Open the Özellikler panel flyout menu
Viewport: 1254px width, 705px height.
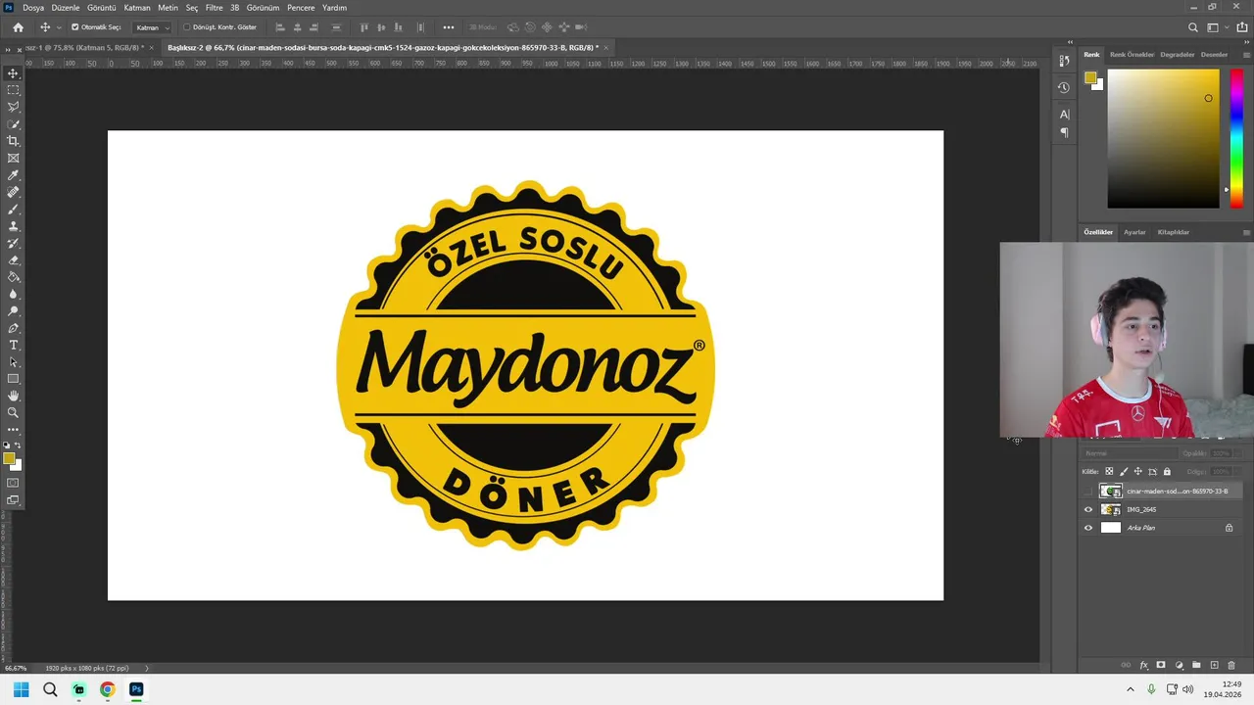(x=1246, y=232)
